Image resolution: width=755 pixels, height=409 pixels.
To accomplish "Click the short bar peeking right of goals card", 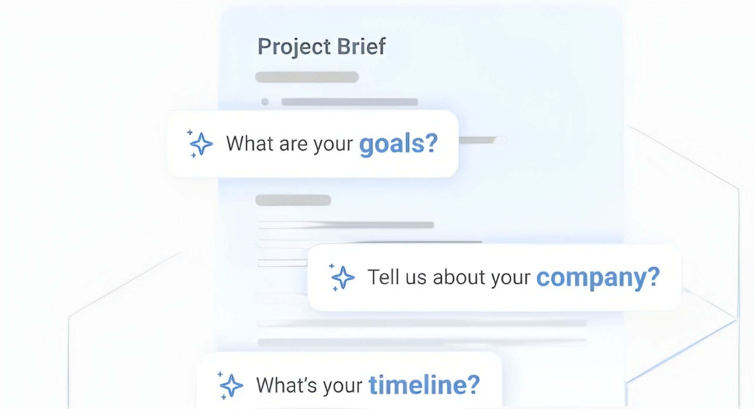I will click(x=478, y=140).
